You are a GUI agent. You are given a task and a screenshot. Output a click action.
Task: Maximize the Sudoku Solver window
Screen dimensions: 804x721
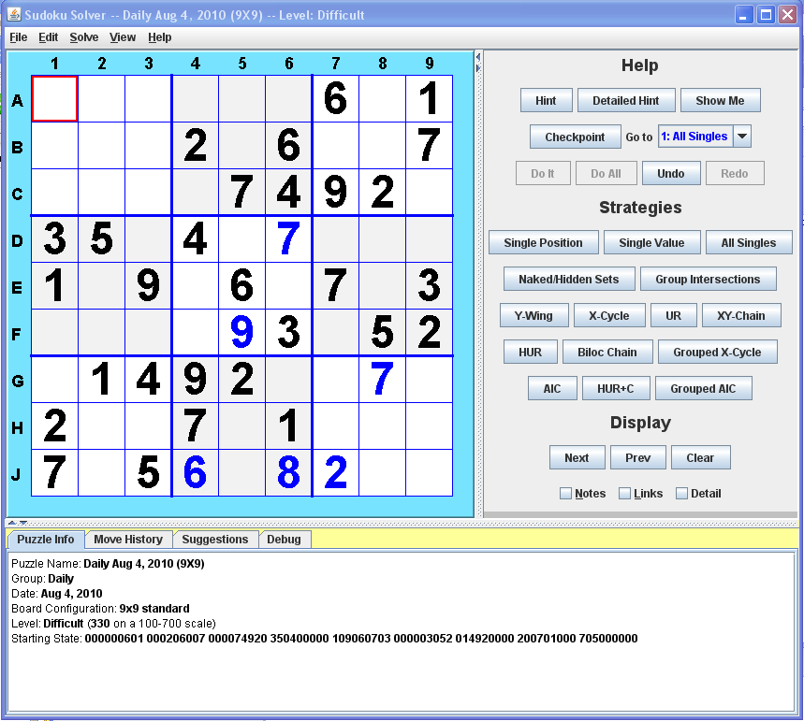[x=766, y=15]
